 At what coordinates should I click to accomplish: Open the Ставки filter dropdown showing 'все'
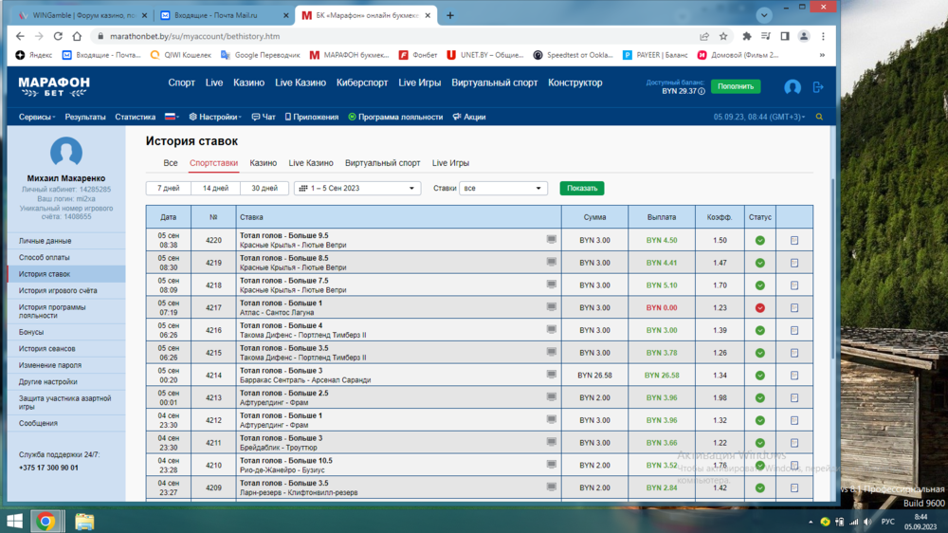click(x=503, y=189)
